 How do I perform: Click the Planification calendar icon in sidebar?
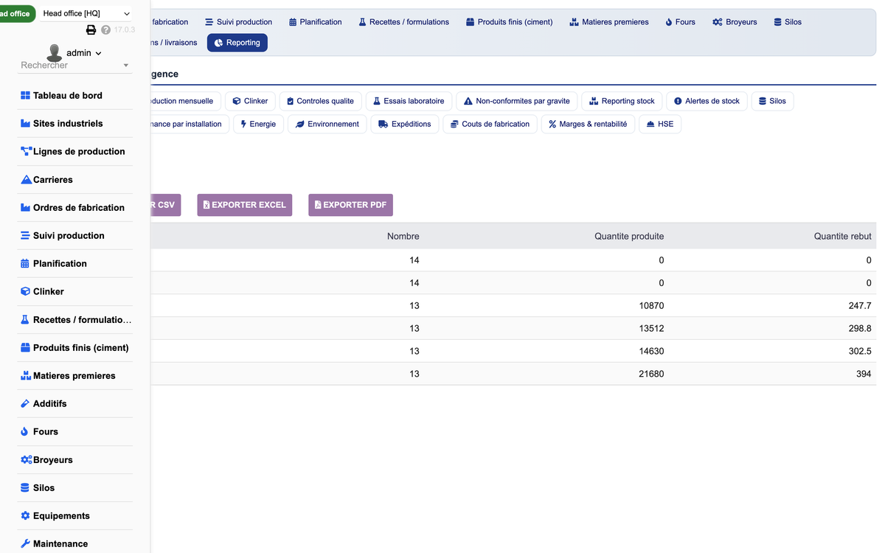tap(25, 263)
